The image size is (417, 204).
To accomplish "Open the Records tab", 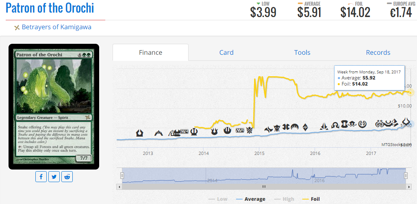I will tap(378, 53).
